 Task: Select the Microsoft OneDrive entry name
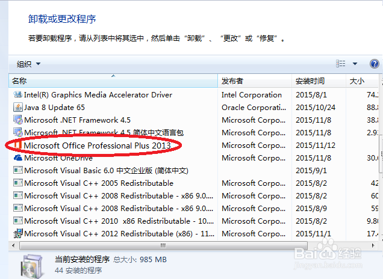tap(58, 158)
